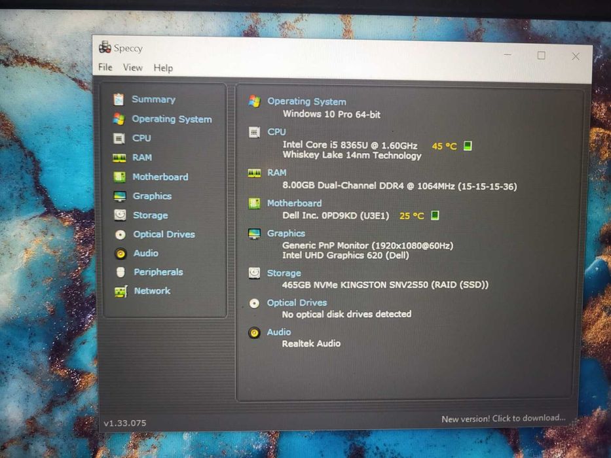This screenshot has height=458, width=611.
Task: Click the Operating System heading link in summary
Action: [x=306, y=101]
